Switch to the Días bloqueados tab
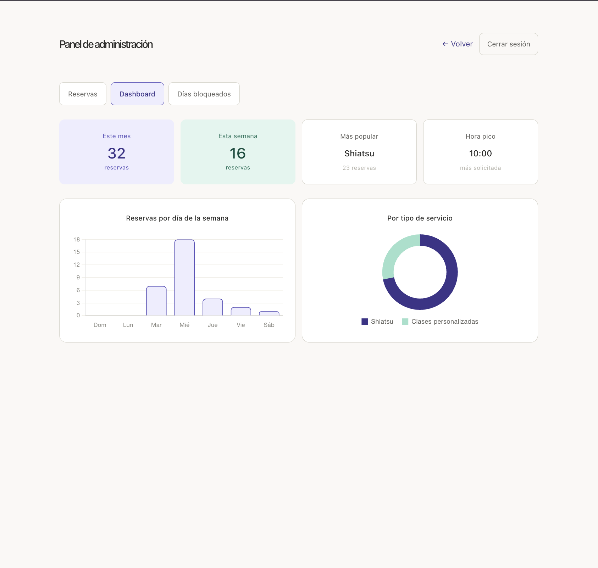Screen dimensions: 598x568 tap(204, 94)
